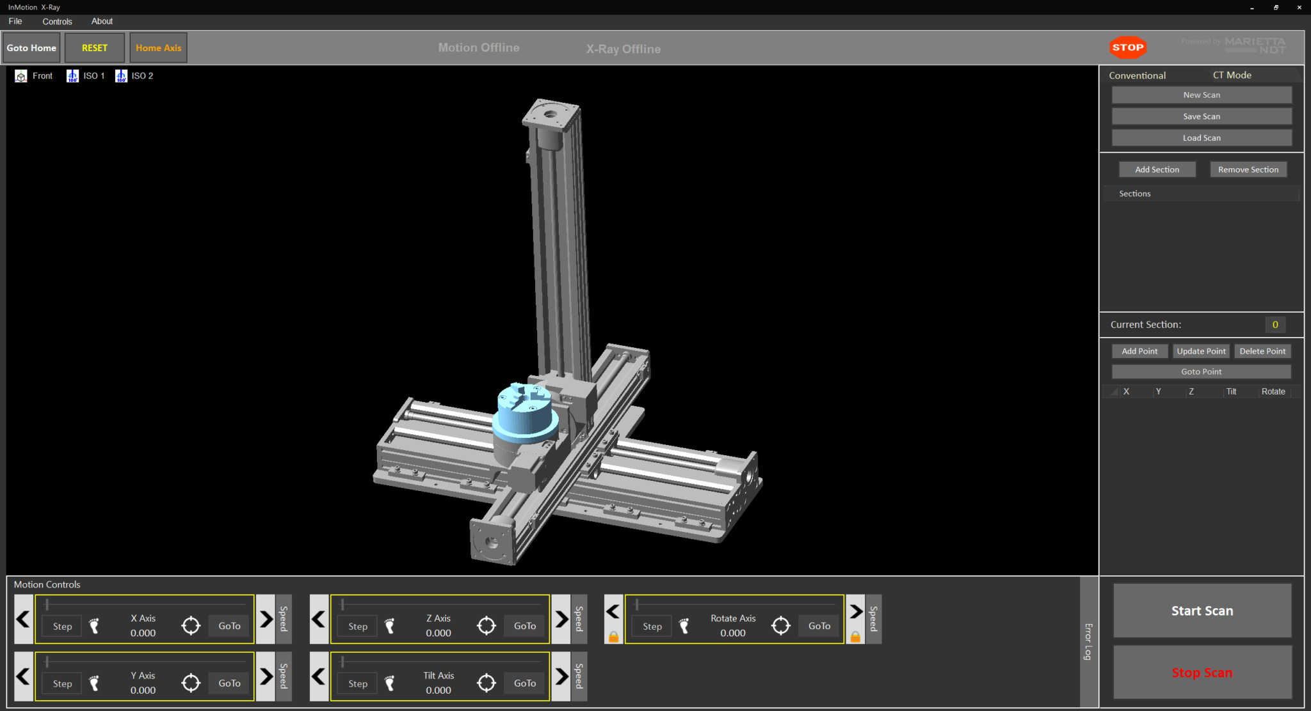Click the X Axis footprint step icon
1311x711 pixels.
point(95,626)
